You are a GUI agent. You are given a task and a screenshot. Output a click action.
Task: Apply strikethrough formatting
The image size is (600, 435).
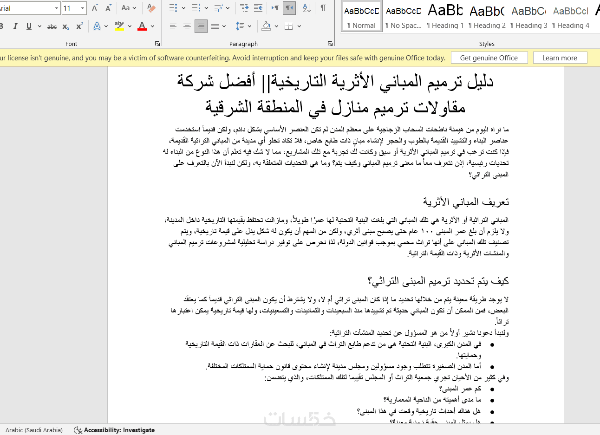click(x=52, y=26)
